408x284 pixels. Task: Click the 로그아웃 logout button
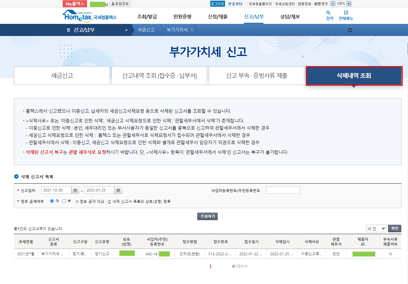pos(217,4)
